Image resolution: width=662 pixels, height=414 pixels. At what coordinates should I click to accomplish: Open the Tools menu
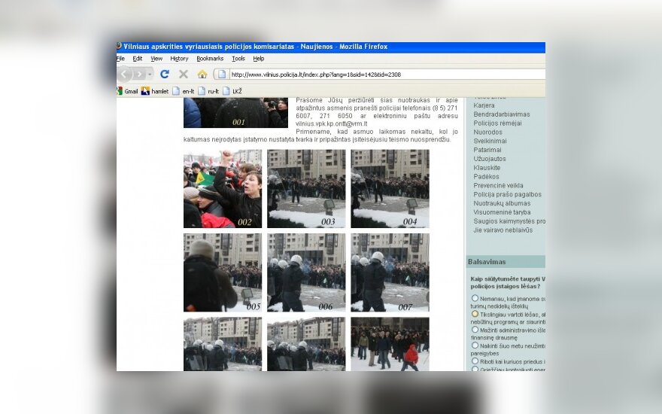pyautogui.click(x=238, y=59)
